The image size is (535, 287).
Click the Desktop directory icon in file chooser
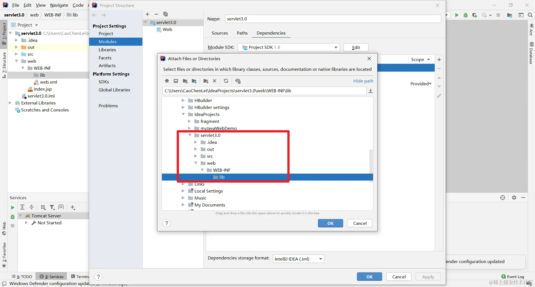tap(176, 81)
